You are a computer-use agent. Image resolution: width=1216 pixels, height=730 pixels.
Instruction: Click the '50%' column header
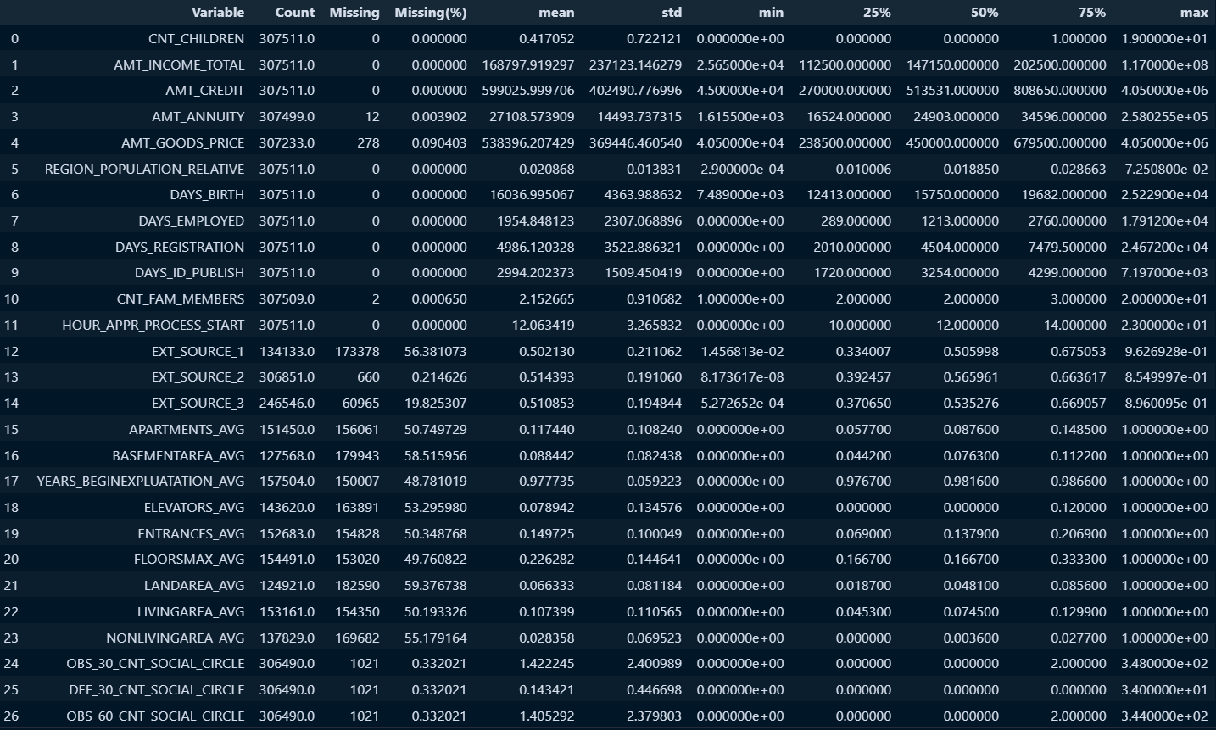(x=985, y=13)
